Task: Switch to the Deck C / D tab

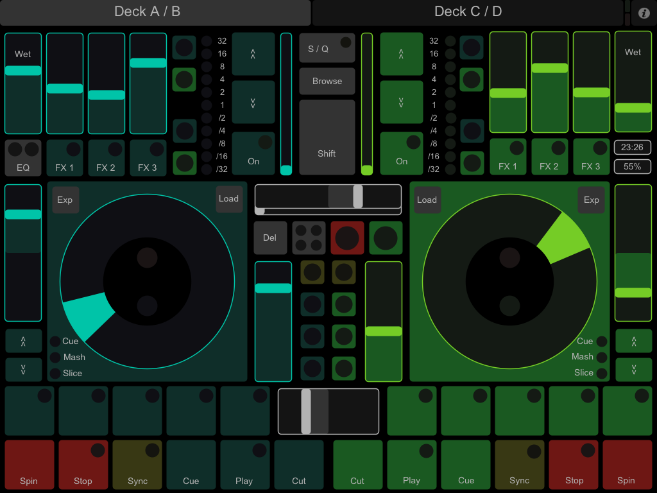Action: pyautogui.click(x=468, y=11)
